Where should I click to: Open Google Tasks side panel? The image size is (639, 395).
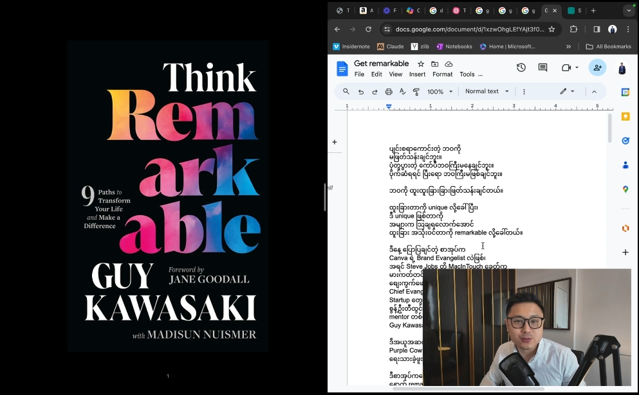tap(625, 141)
